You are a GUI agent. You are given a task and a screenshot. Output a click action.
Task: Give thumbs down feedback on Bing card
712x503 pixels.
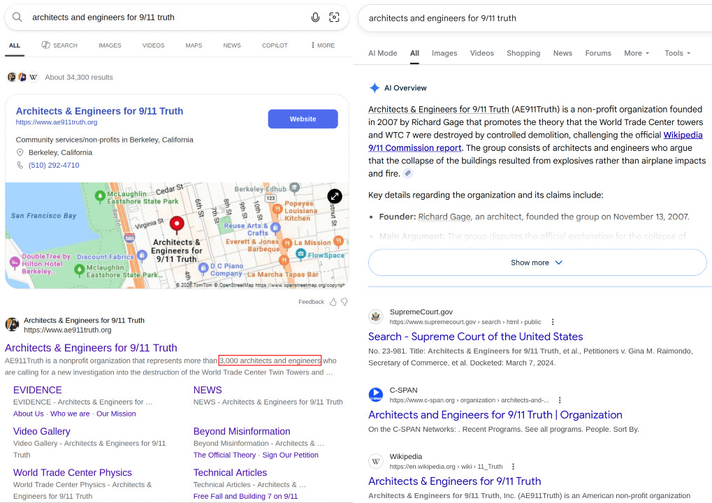(x=344, y=302)
